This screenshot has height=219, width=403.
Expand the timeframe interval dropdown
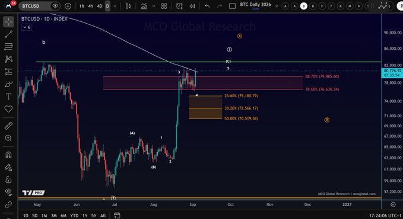click(115, 6)
